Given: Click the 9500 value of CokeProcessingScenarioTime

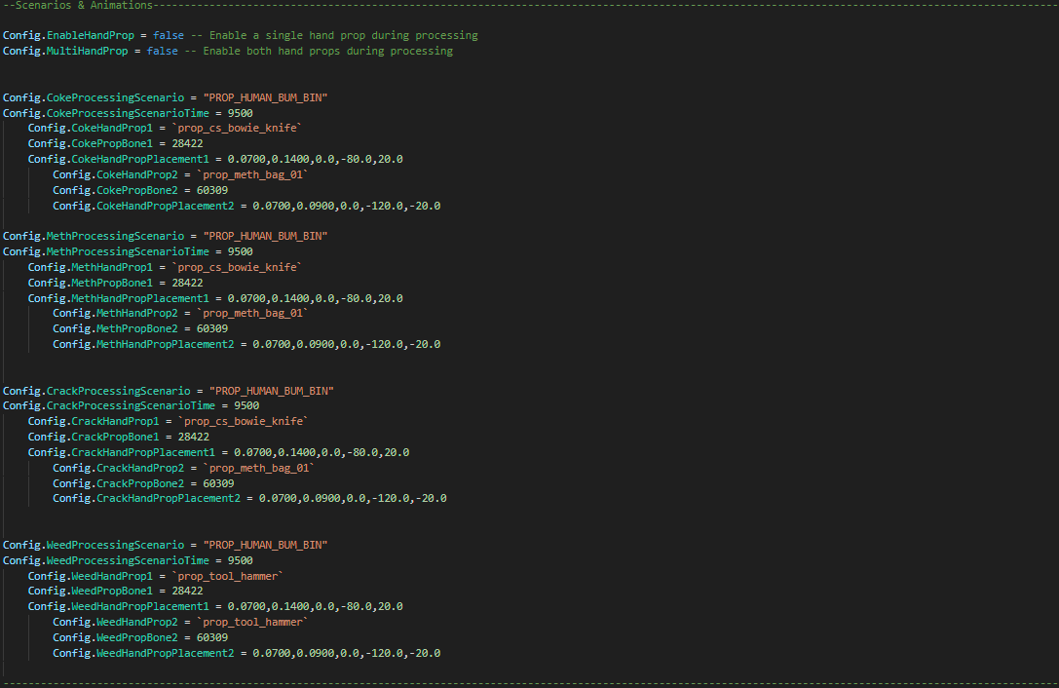Looking at the screenshot, I should 240,113.
